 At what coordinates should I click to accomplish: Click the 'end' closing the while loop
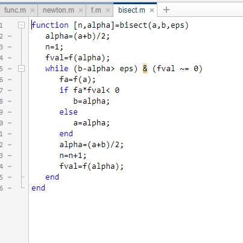pos(52,177)
